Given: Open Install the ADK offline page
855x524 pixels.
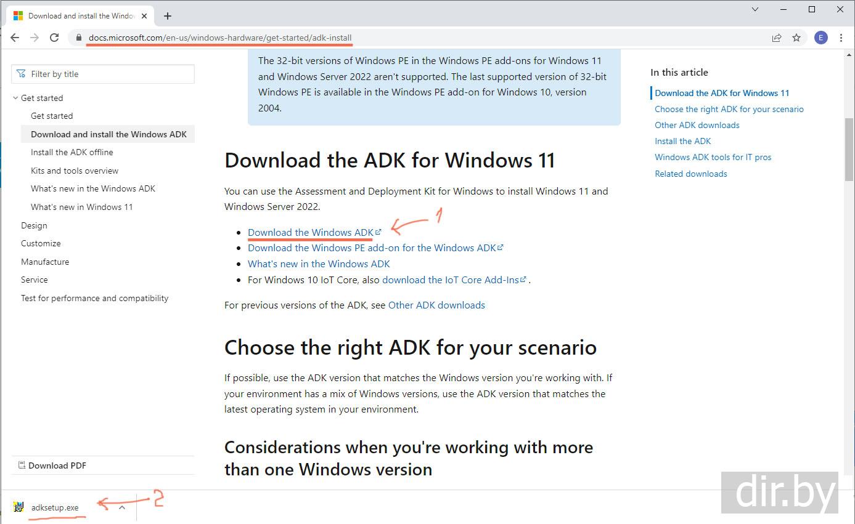Looking at the screenshot, I should tap(72, 152).
